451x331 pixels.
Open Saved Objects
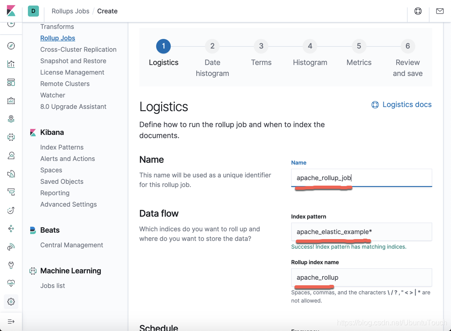pyautogui.click(x=62, y=182)
